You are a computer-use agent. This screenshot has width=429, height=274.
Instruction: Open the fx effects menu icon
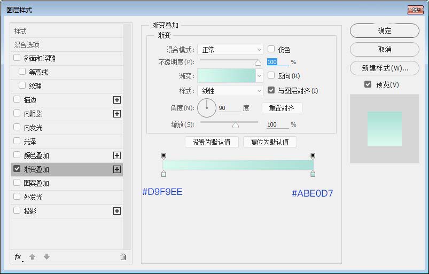pyautogui.click(x=18, y=257)
